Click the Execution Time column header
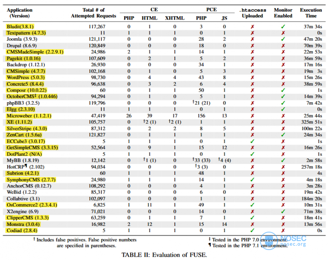Image resolution: width=328 pixels, height=260 pixels. (x=311, y=13)
